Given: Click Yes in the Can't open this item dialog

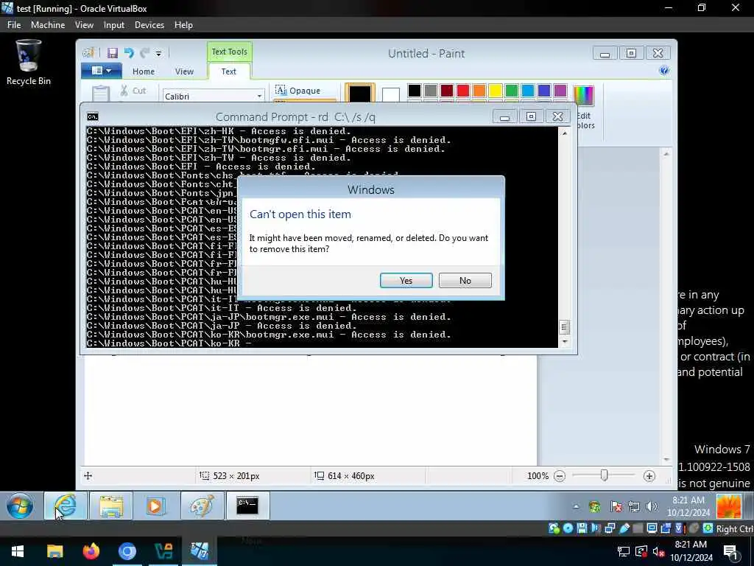Looking at the screenshot, I should click(406, 281).
